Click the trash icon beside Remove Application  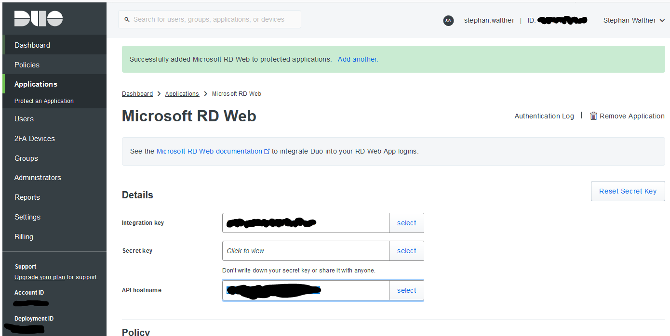(594, 116)
